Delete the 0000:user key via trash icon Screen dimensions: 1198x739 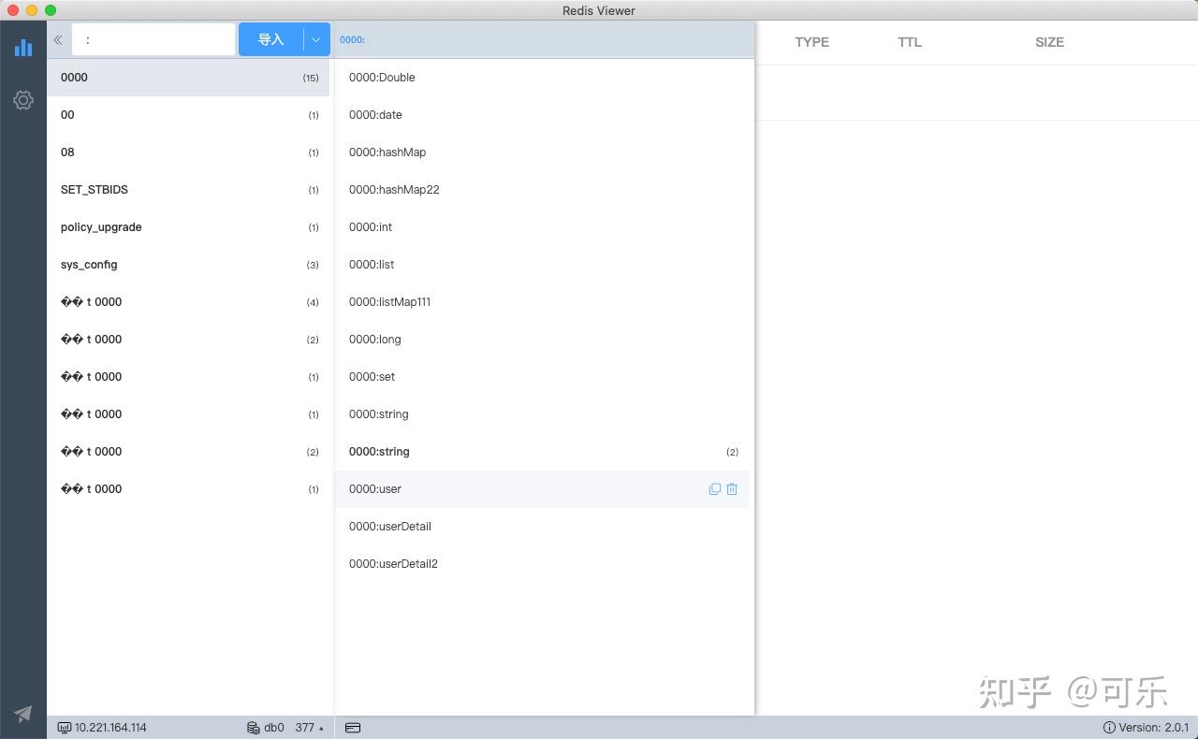tap(731, 488)
